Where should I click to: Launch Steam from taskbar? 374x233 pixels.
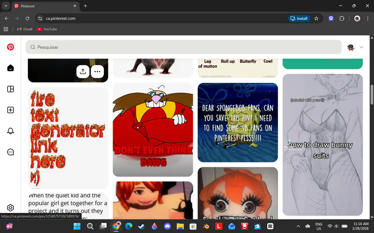(142, 226)
